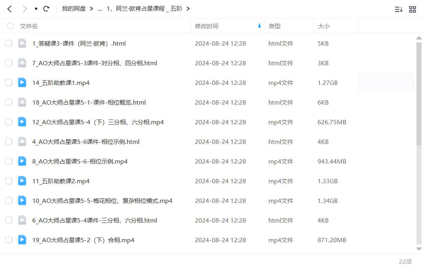
Task: Check the box for 12_AO大师占星课5-4（下）
Action: click(9, 122)
